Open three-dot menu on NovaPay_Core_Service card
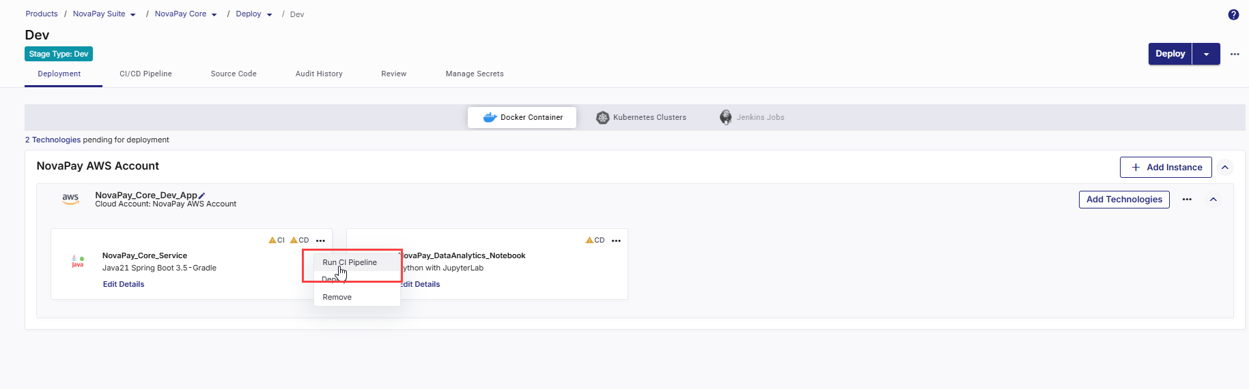Viewport: 1249px width, 389px height. click(x=320, y=240)
